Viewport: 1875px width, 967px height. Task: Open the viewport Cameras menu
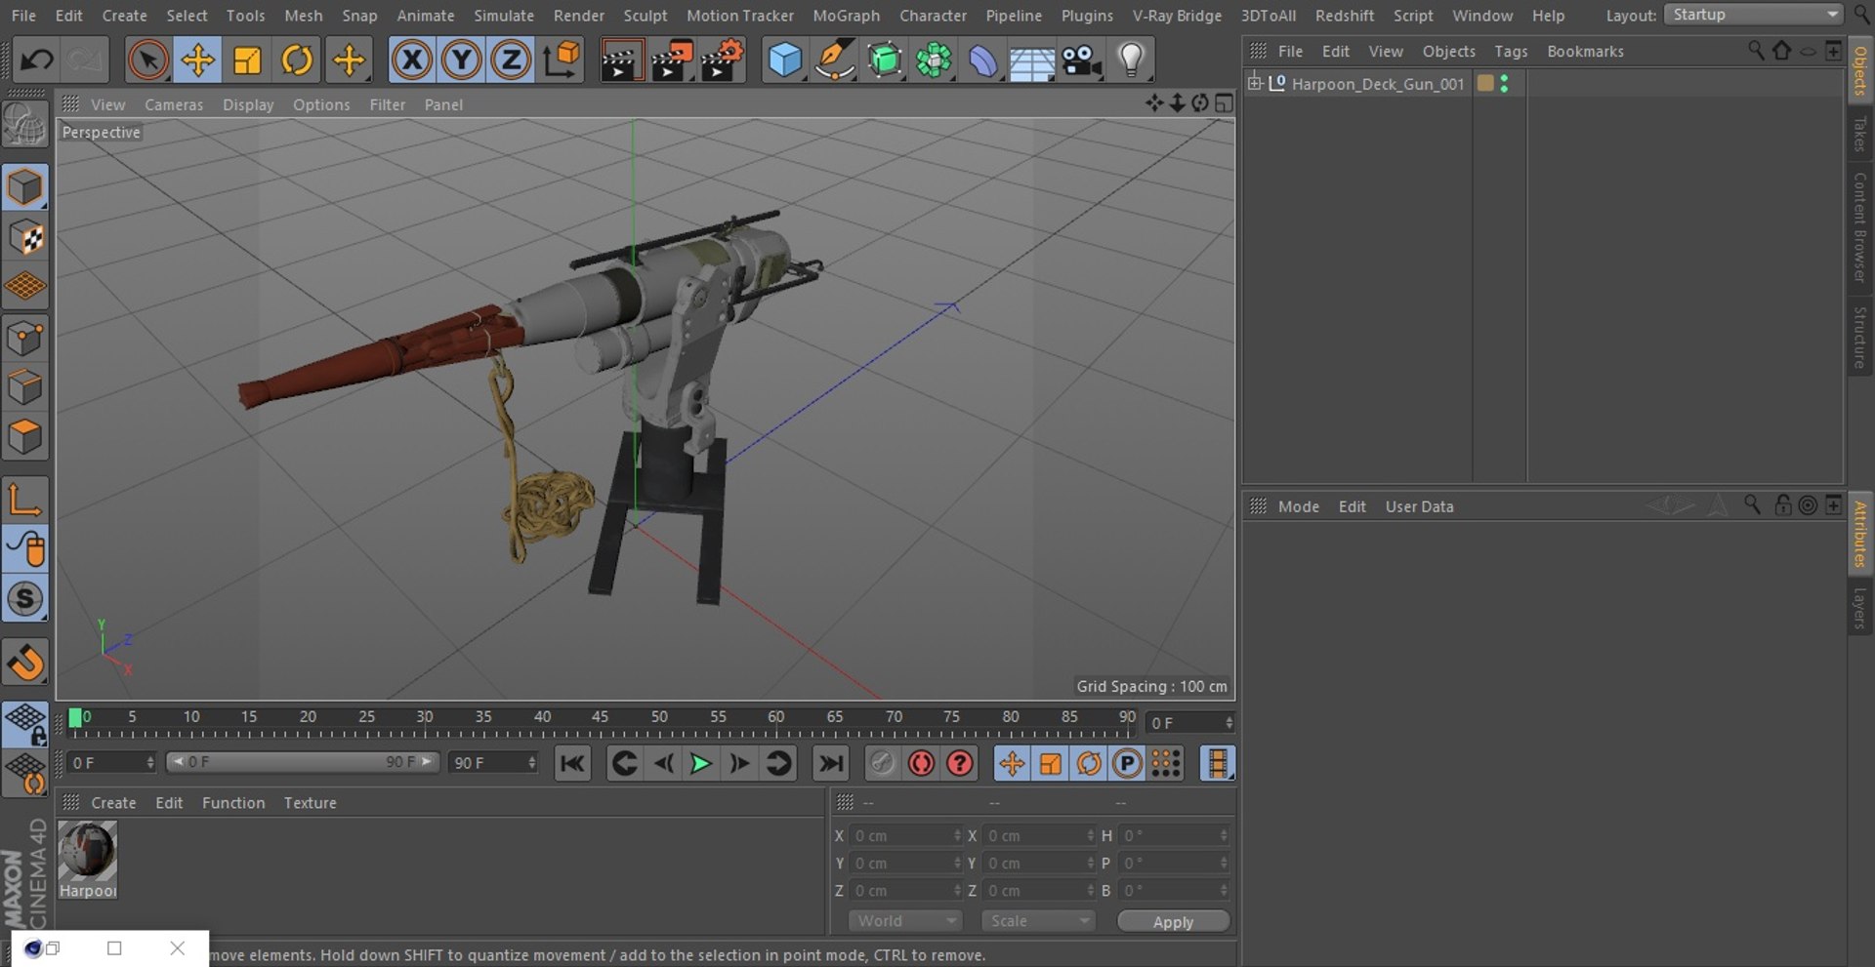[x=174, y=104]
